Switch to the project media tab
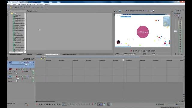This screenshot has height=108, width=192. click(15, 54)
